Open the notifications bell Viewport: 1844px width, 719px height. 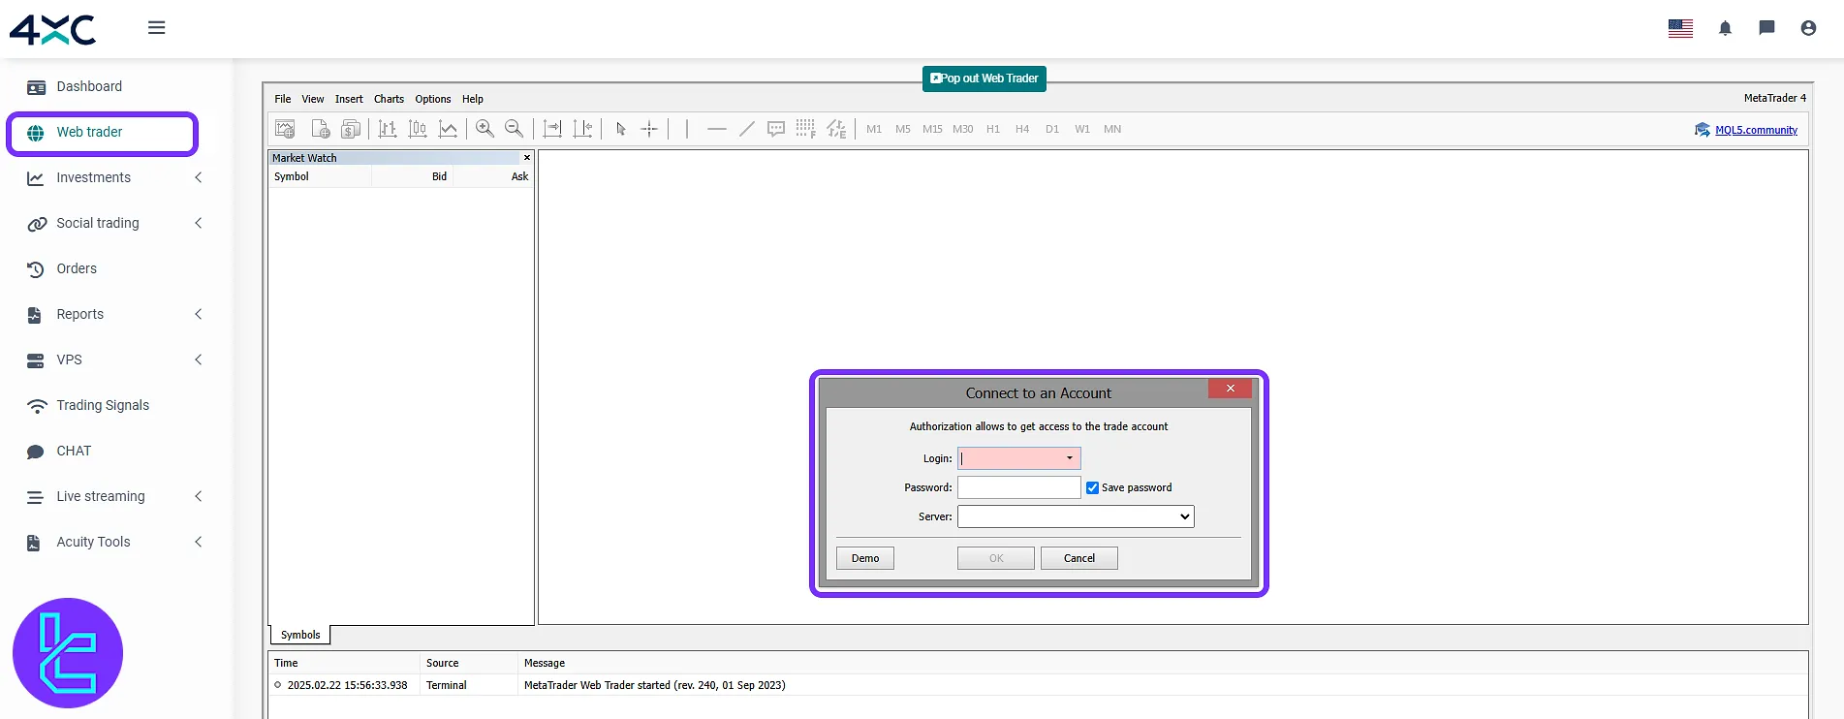point(1725,28)
